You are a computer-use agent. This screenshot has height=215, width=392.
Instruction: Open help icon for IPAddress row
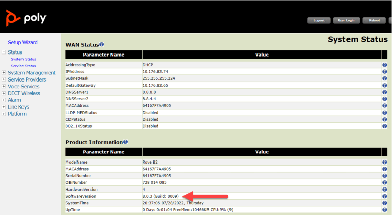[384, 71]
